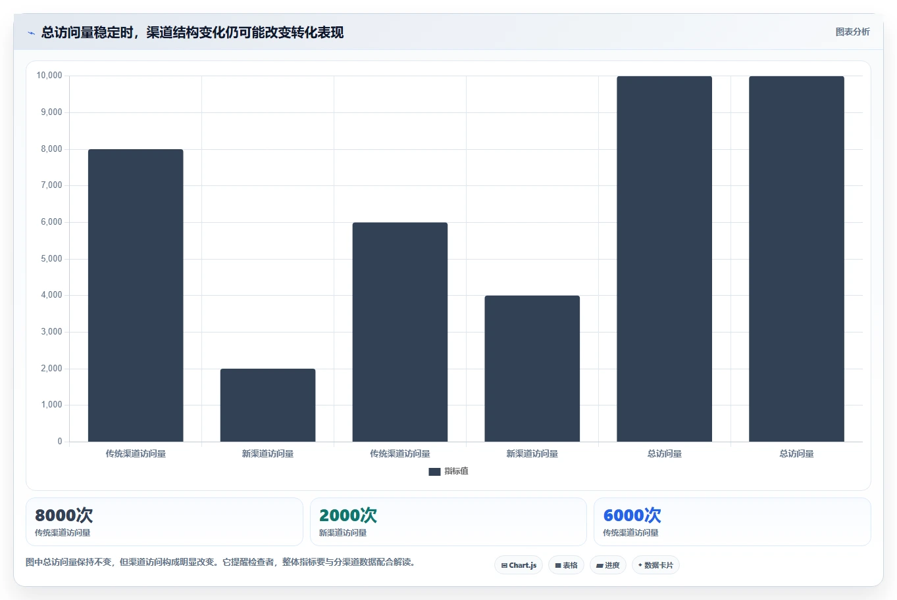Select the 表格 tag pill

566,565
